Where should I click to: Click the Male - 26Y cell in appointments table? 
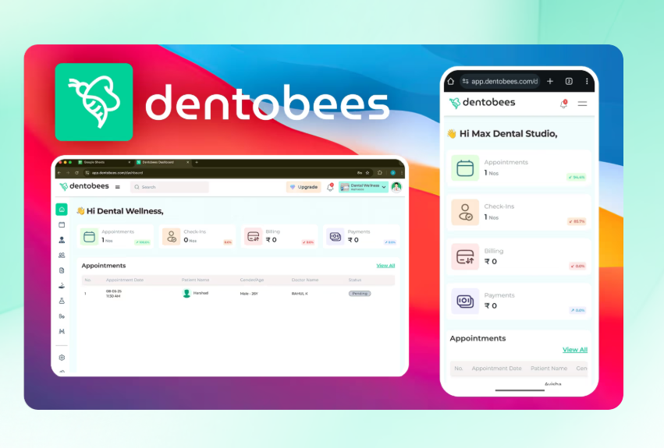tap(249, 294)
